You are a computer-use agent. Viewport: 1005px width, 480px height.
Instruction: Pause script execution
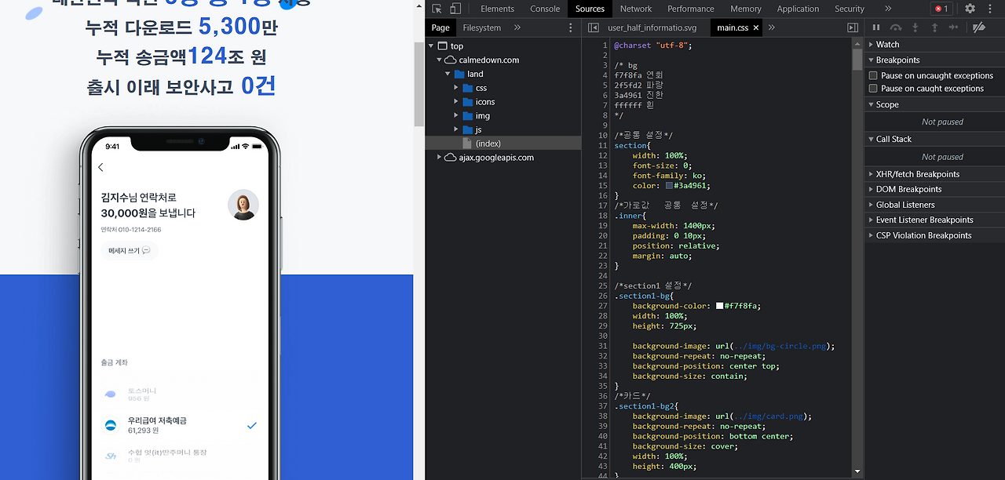[876, 27]
